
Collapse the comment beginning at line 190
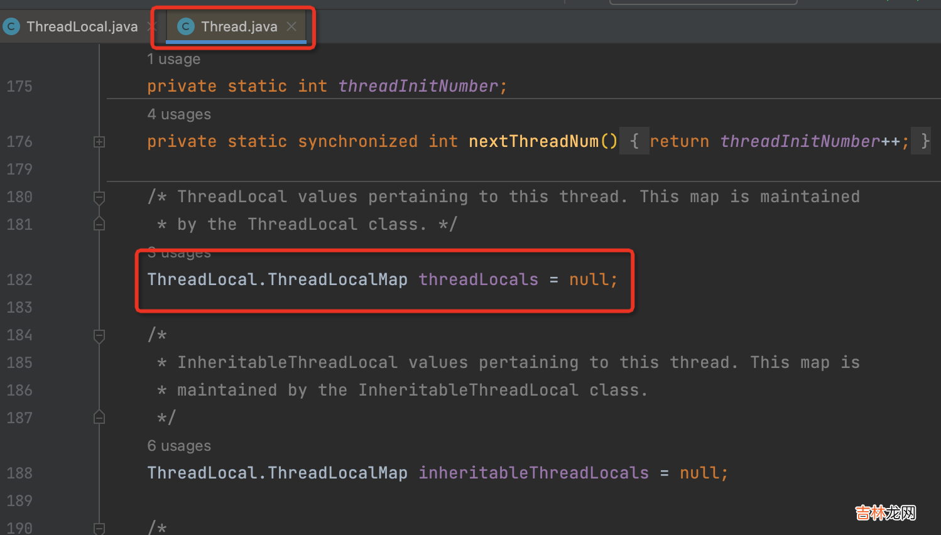99,528
